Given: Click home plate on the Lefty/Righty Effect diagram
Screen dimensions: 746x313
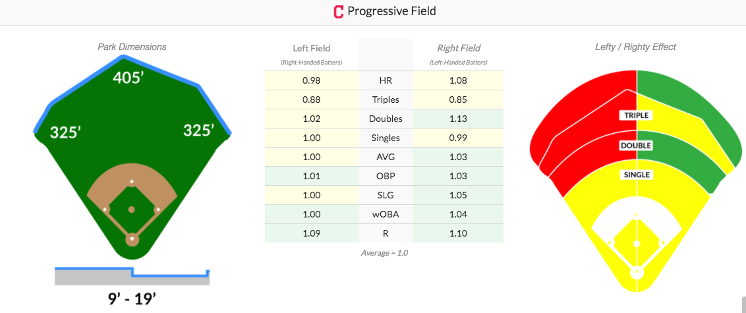Looking at the screenshot, I should pos(637,272).
